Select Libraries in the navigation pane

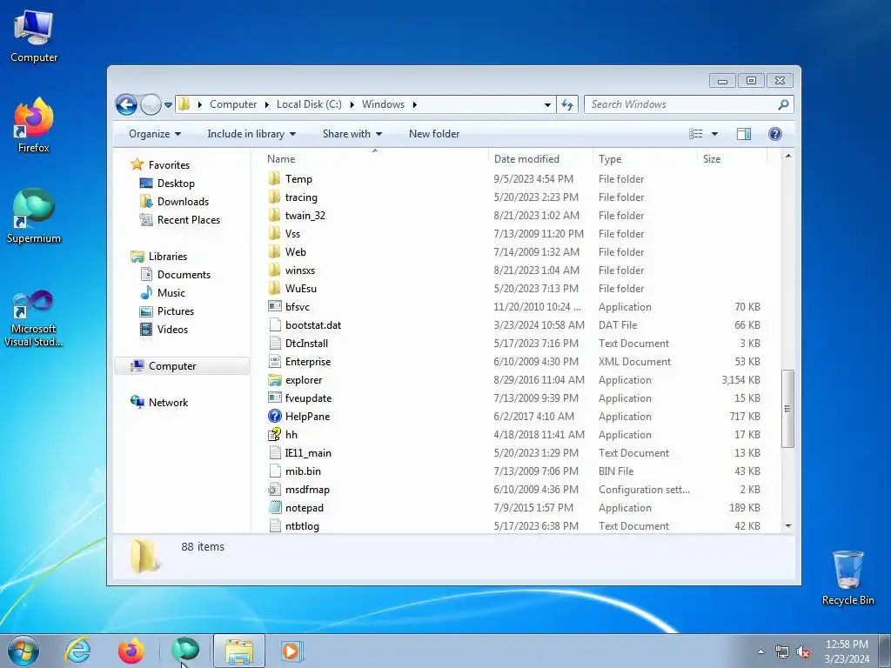coord(168,257)
